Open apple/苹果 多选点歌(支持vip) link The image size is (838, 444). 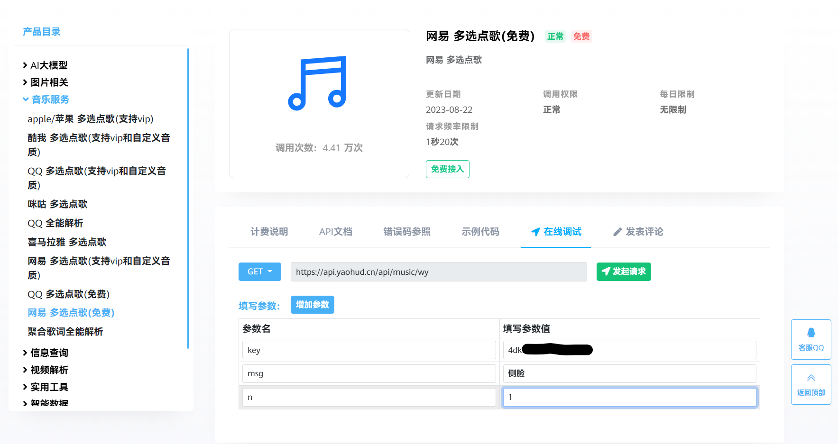point(91,119)
